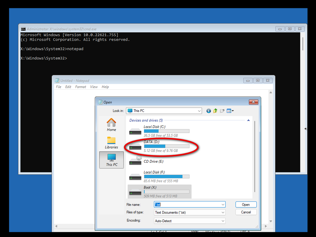
Task: Open the View Menu icon dropdown
Action: pos(230,111)
